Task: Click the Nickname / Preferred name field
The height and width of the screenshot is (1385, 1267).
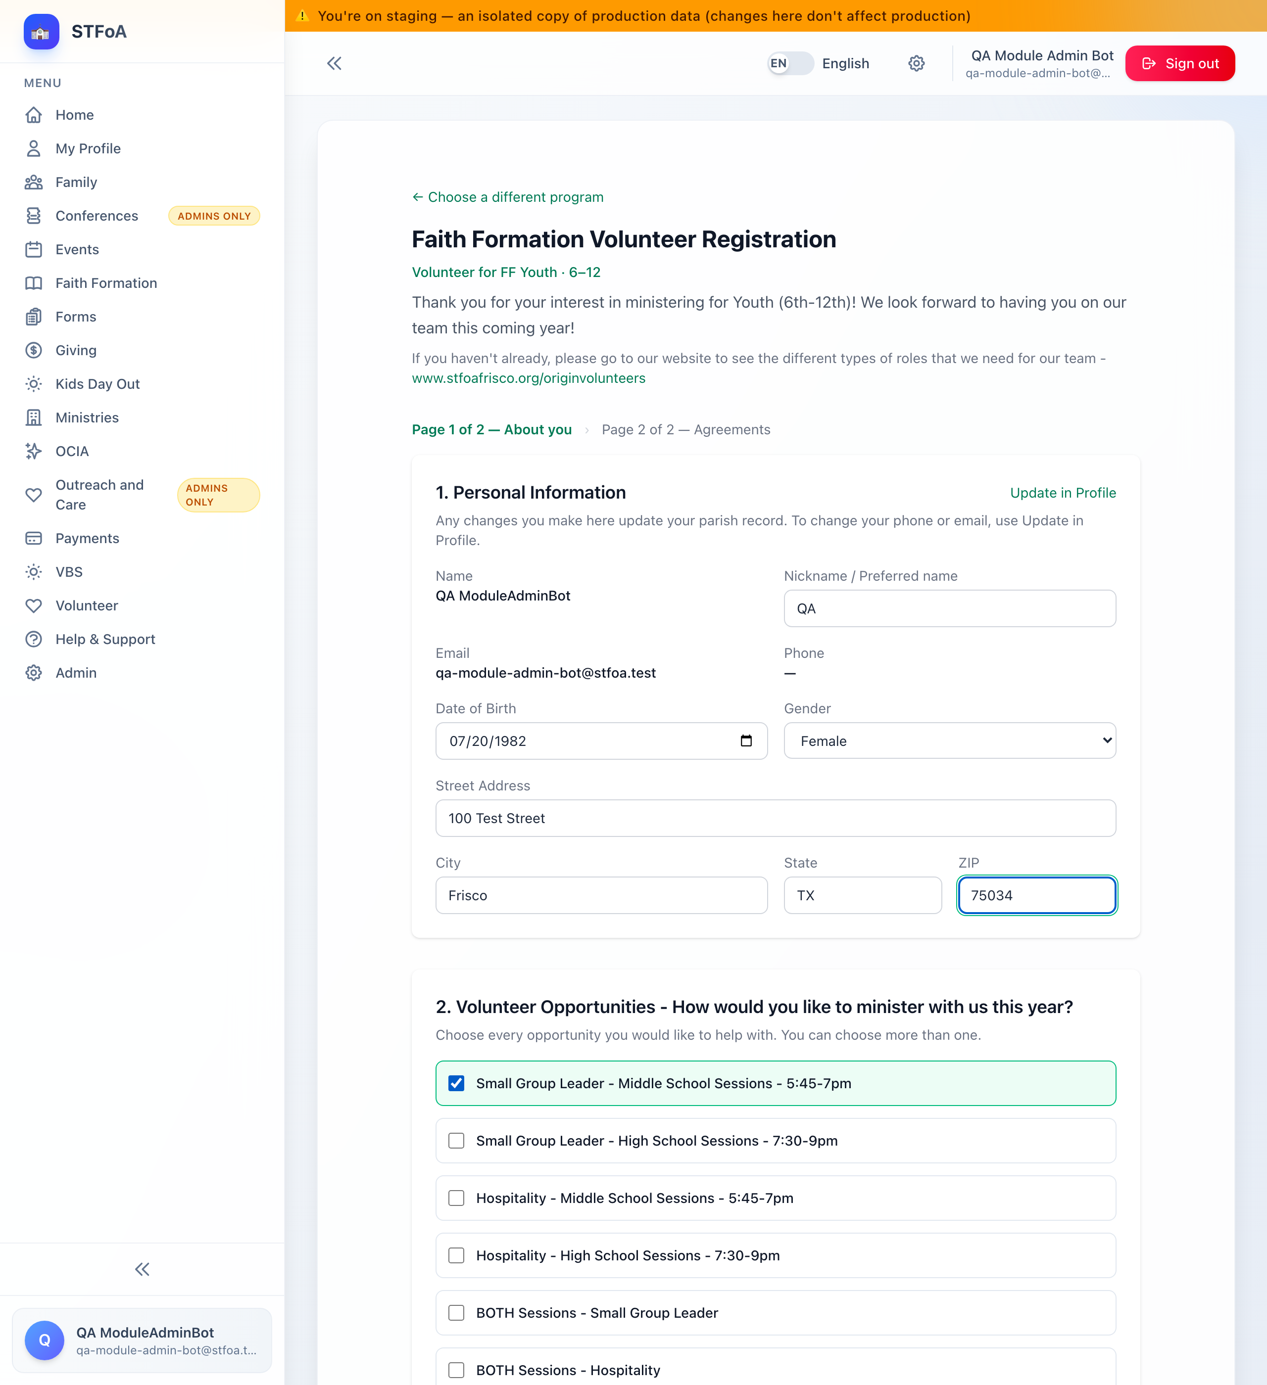Action: coord(950,609)
